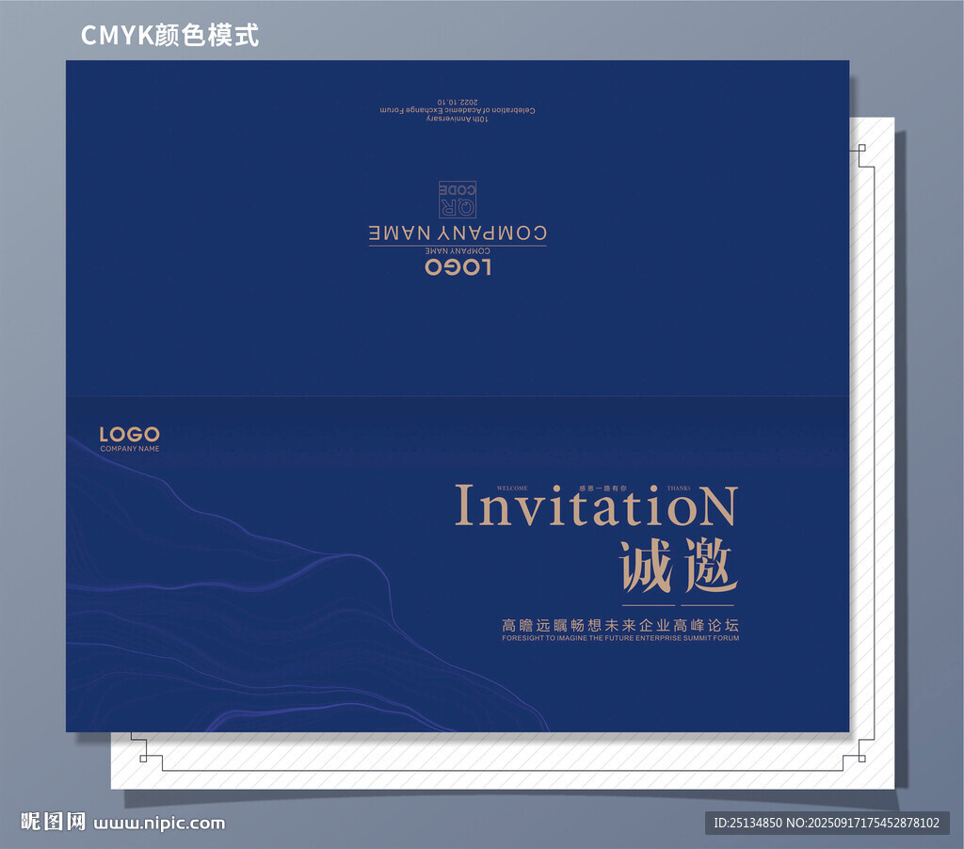The height and width of the screenshot is (849, 964).
Task: Click the upside-down "10th Anniversary" text
Action: pyautogui.click(x=458, y=119)
